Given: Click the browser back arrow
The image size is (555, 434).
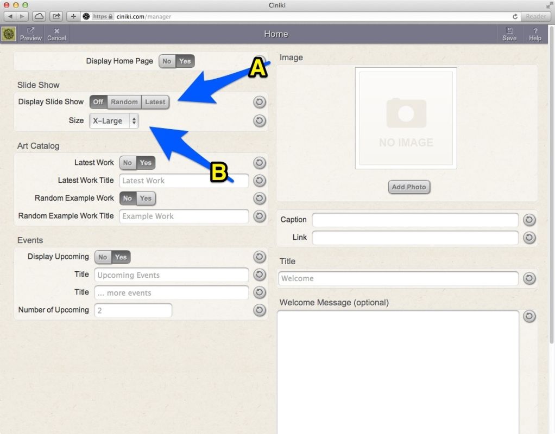Looking at the screenshot, I should click(x=10, y=16).
